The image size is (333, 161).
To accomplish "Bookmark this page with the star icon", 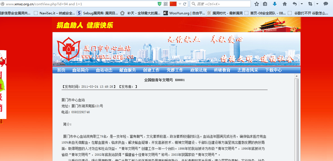I will pos(257,4).
